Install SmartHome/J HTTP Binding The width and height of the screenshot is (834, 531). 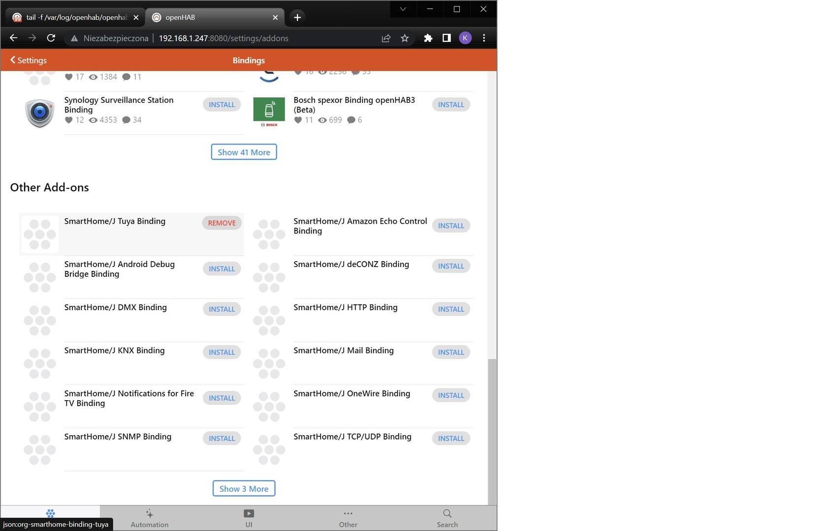451,309
